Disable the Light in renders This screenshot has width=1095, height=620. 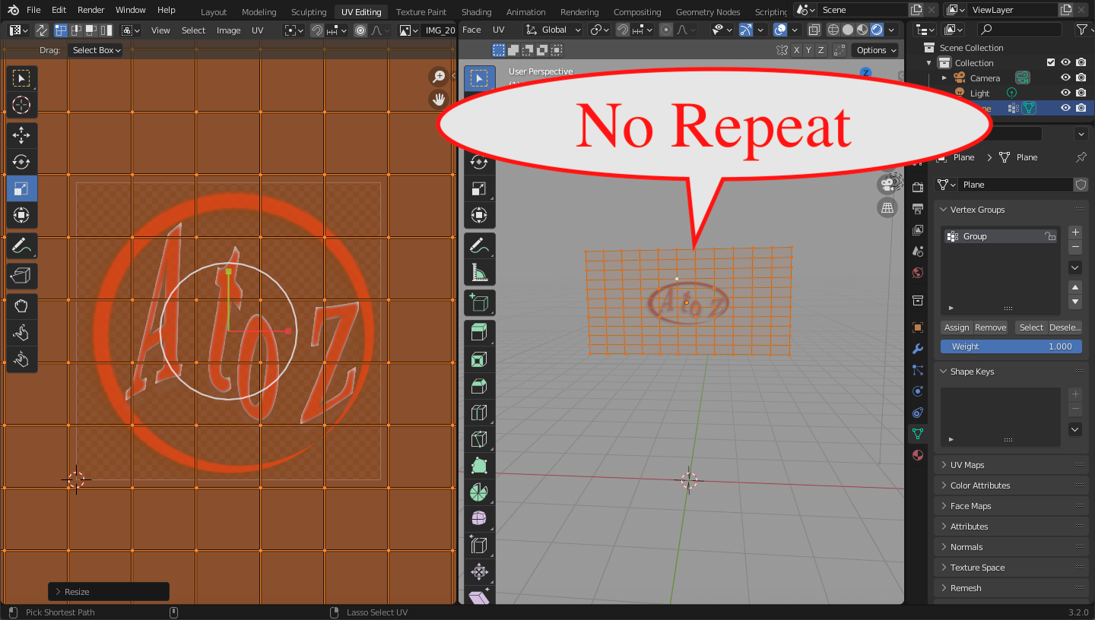pos(1081,93)
